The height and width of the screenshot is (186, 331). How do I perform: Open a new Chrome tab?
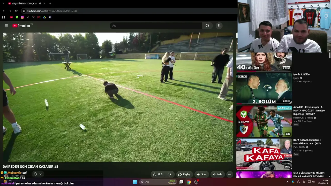tap(50, 4)
